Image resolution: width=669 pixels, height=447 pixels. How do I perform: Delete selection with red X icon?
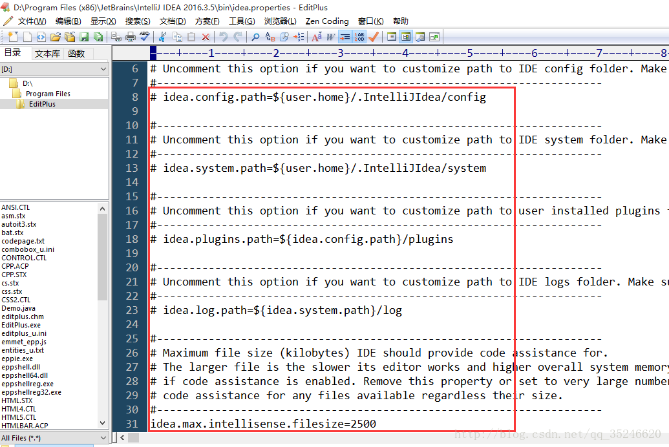[x=205, y=37]
